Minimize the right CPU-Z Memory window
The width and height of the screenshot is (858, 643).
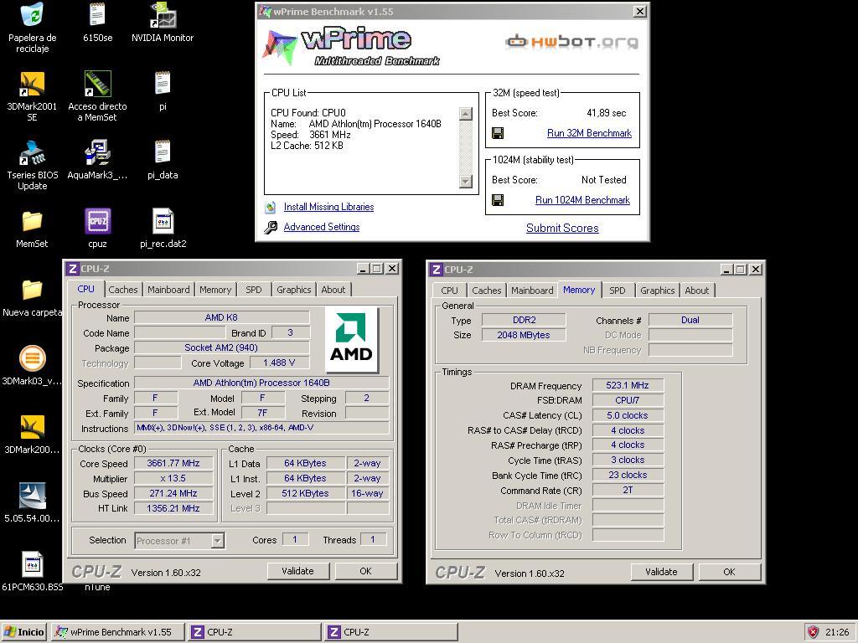726,270
